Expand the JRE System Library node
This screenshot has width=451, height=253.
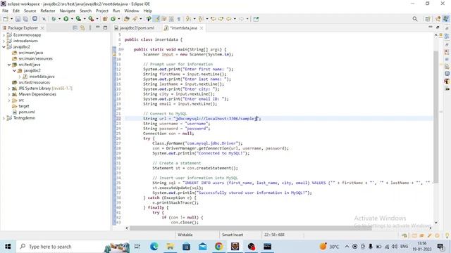click(9, 89)
